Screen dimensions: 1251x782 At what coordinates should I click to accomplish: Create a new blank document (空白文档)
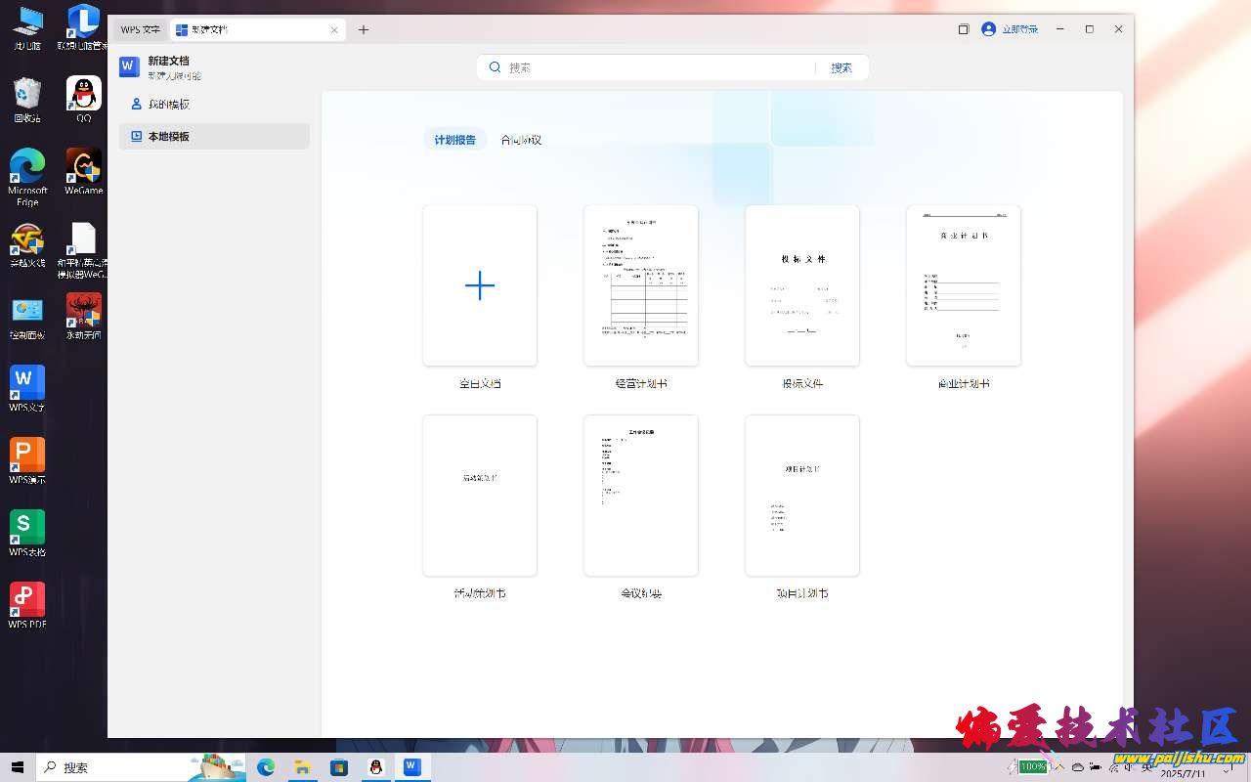tap(479, 285)
